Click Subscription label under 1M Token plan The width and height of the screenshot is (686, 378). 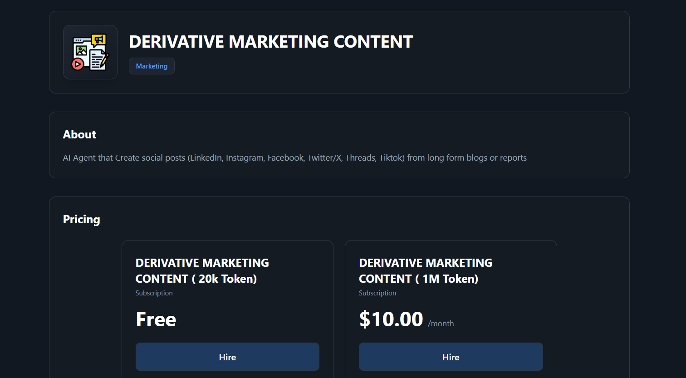(377, 293)
